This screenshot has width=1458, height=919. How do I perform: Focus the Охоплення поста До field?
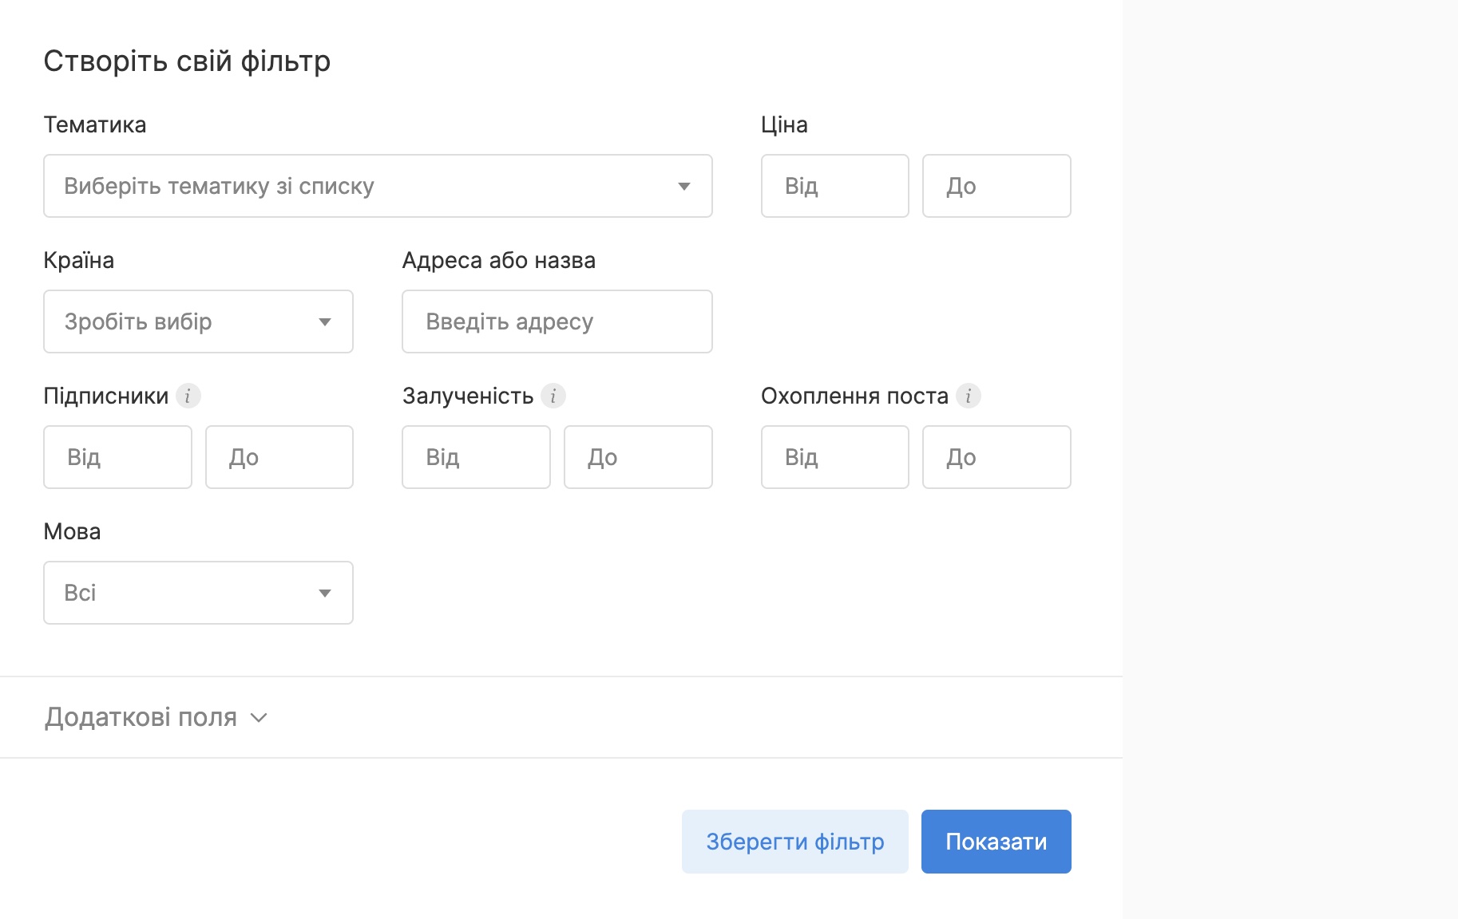996,457
